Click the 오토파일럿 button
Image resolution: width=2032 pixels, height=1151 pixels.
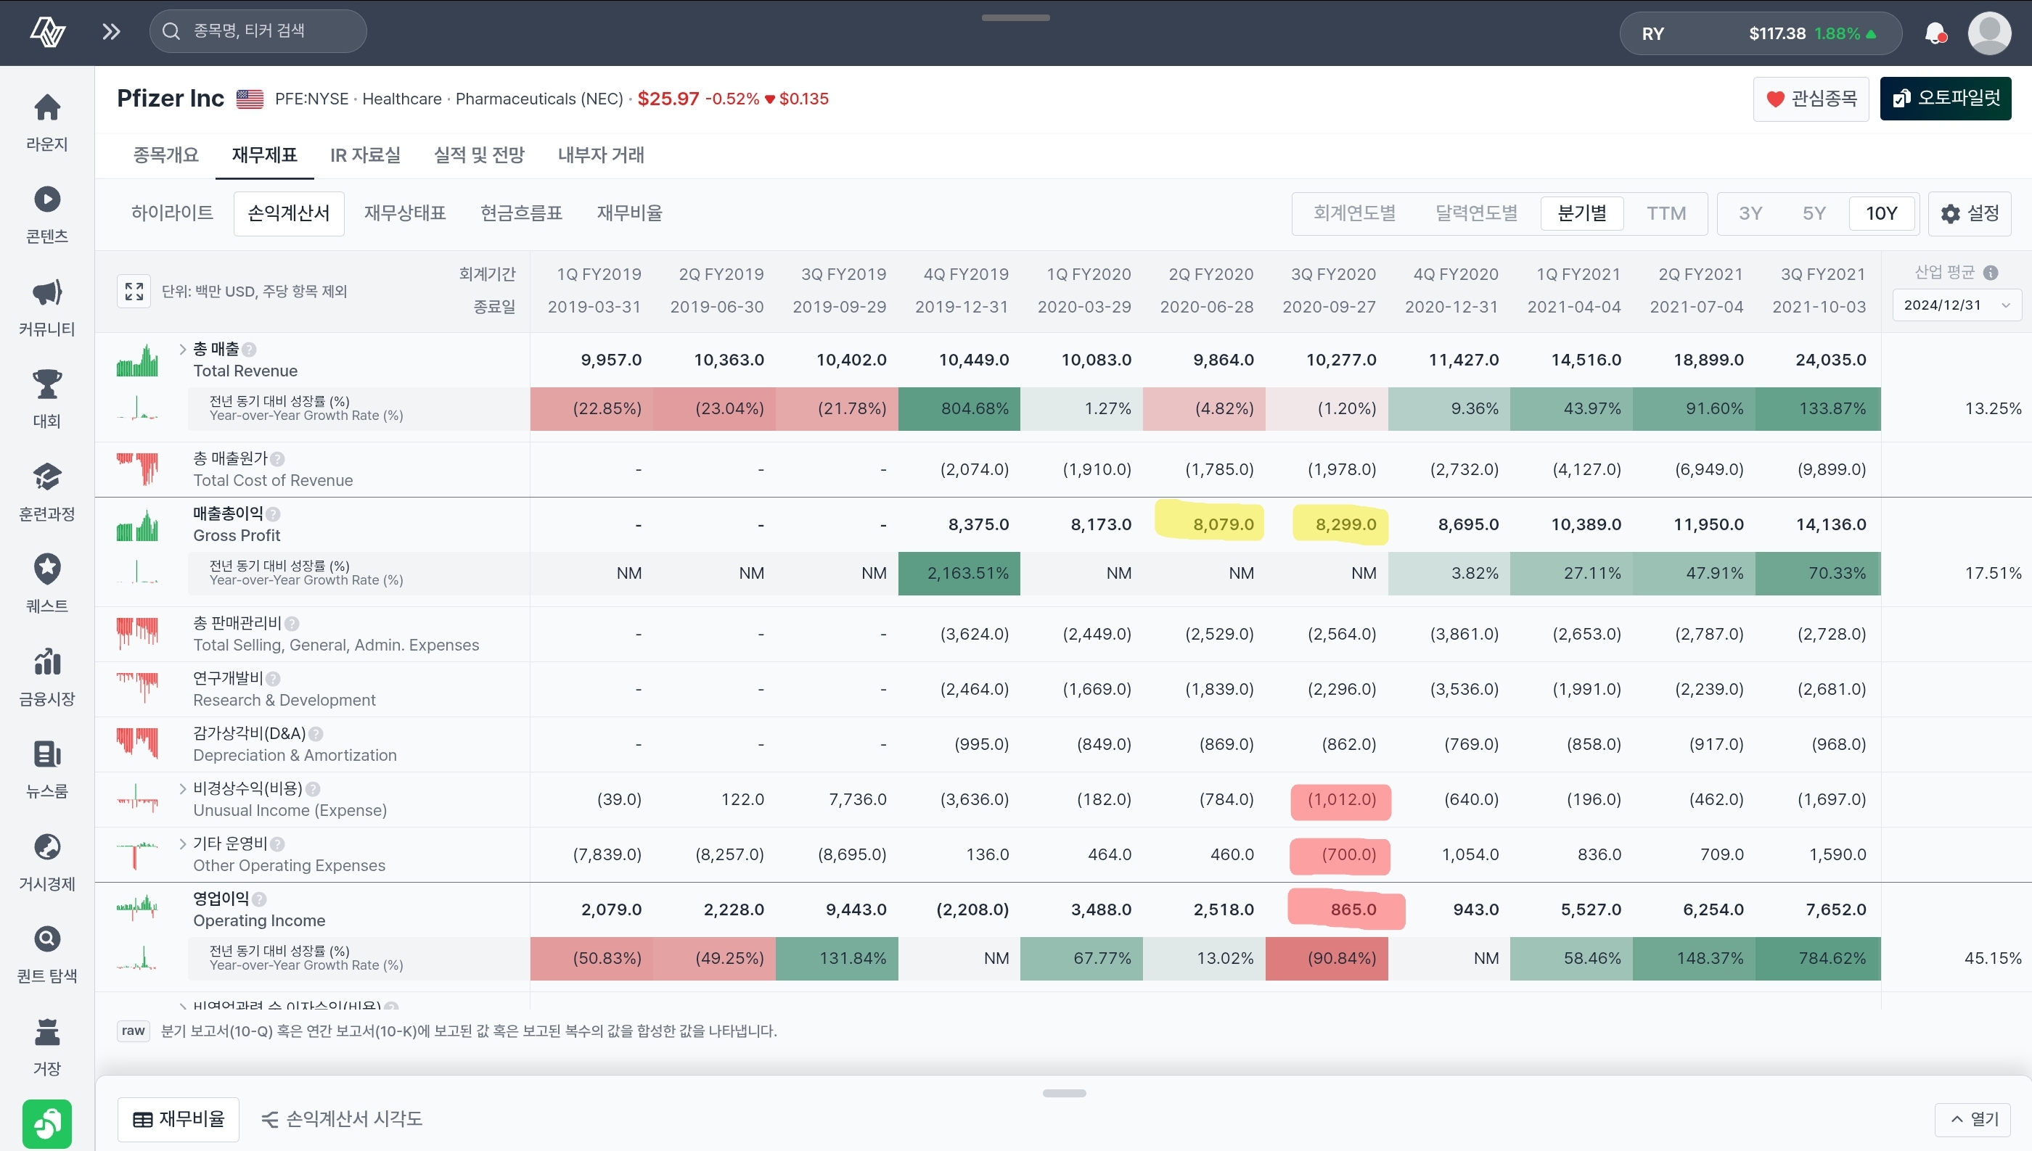pyautogui.click(x=1945, y=98)
